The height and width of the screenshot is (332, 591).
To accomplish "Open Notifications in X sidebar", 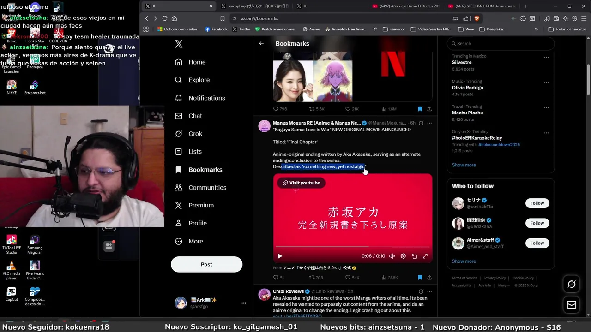I will 200,98.
